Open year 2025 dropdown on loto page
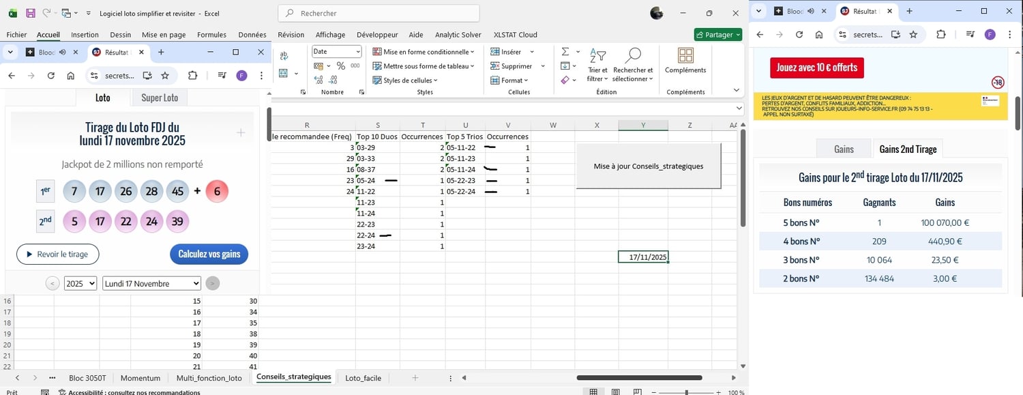Image resolution: width=1023 pixels, height=395 pixels. click(x=80, y=283)
